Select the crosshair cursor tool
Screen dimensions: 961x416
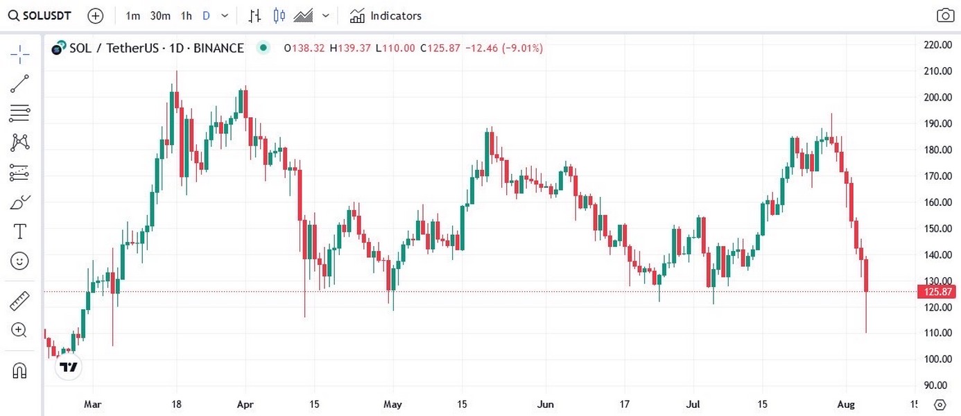pyautogui.click(x=19, y=53)
